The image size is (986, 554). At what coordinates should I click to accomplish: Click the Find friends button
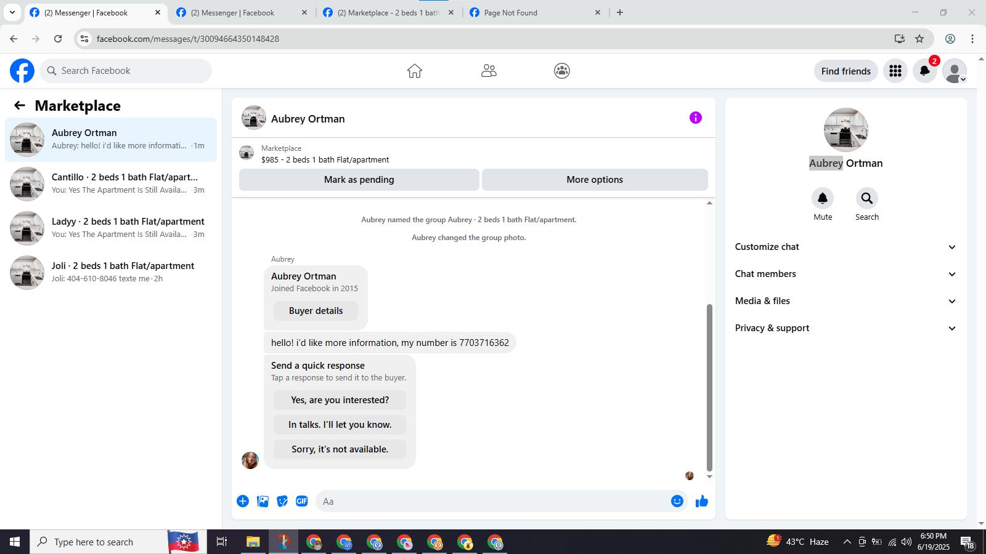click(x=846, y=71)
